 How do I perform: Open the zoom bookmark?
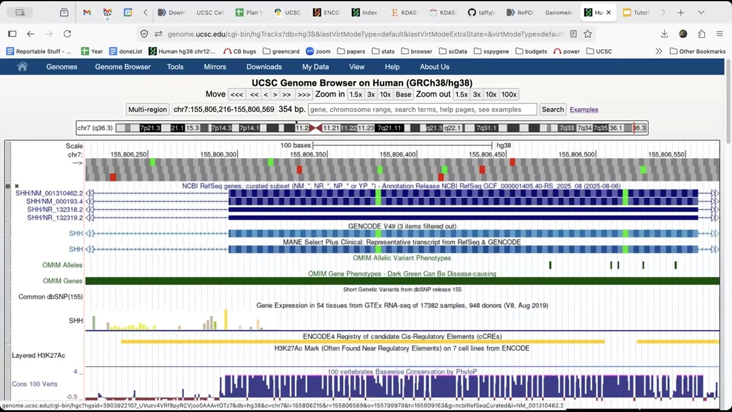pos(318,51)
